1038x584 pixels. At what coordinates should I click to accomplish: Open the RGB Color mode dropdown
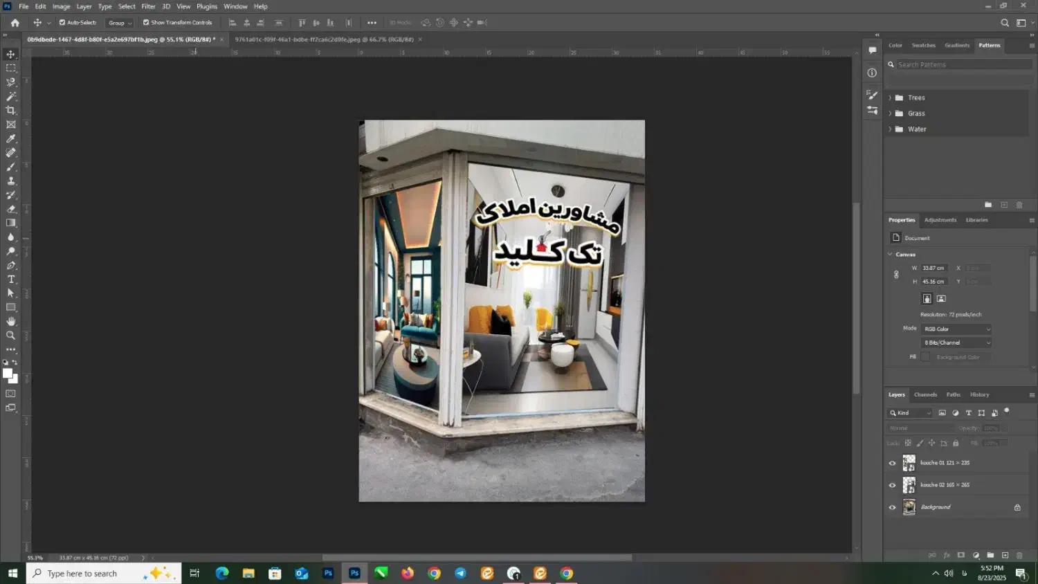[956, 329]
